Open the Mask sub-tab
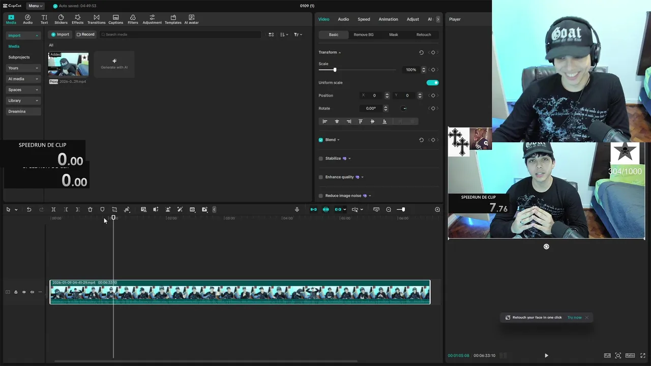The image size is (651, 366). click(394, 35)
